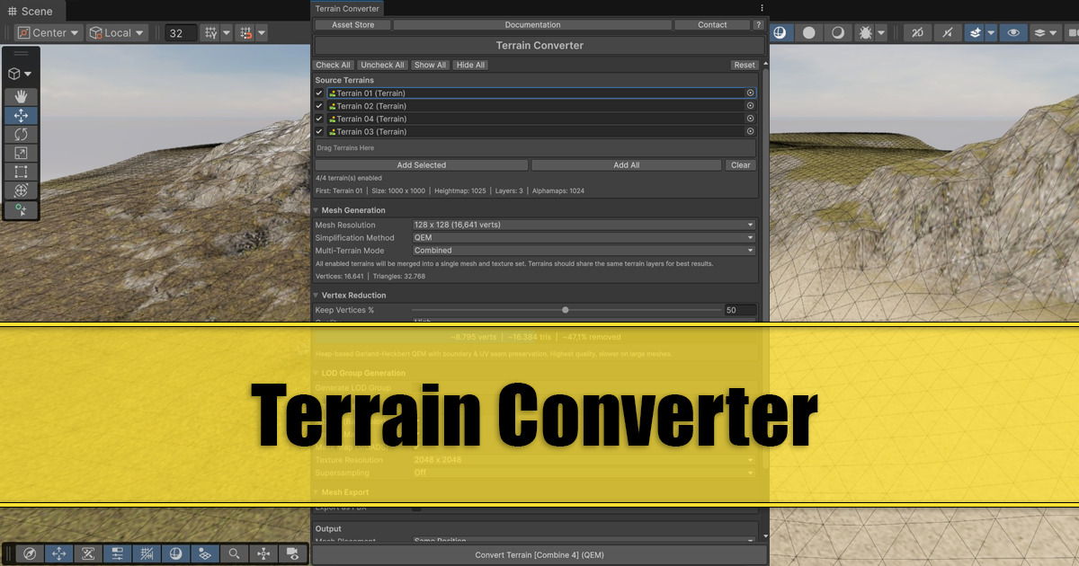
Task: Click the Clear button
Action: coord(741,165)
